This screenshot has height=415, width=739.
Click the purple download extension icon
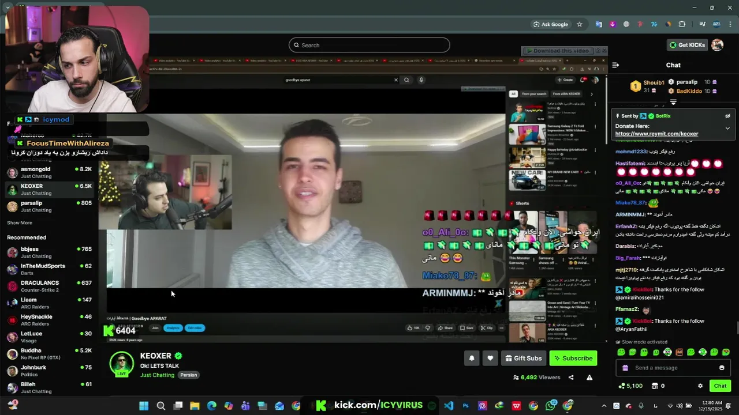pos(613,24)
